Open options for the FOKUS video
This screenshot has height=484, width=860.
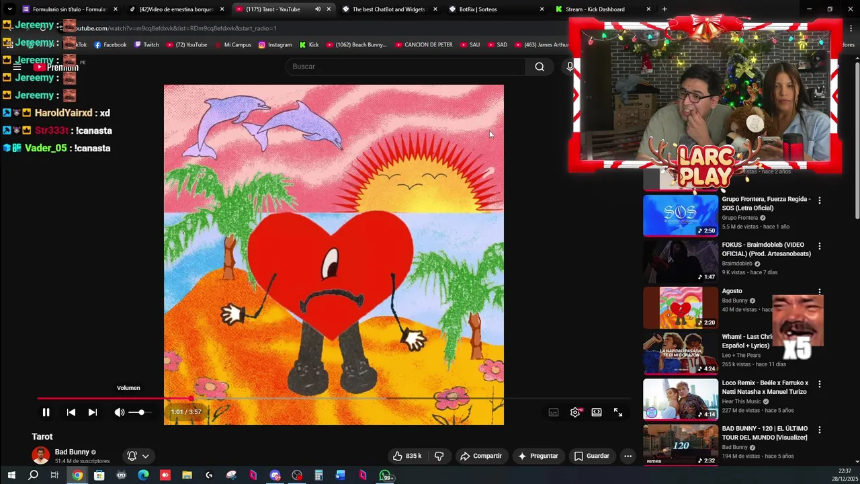coord(819,246)
